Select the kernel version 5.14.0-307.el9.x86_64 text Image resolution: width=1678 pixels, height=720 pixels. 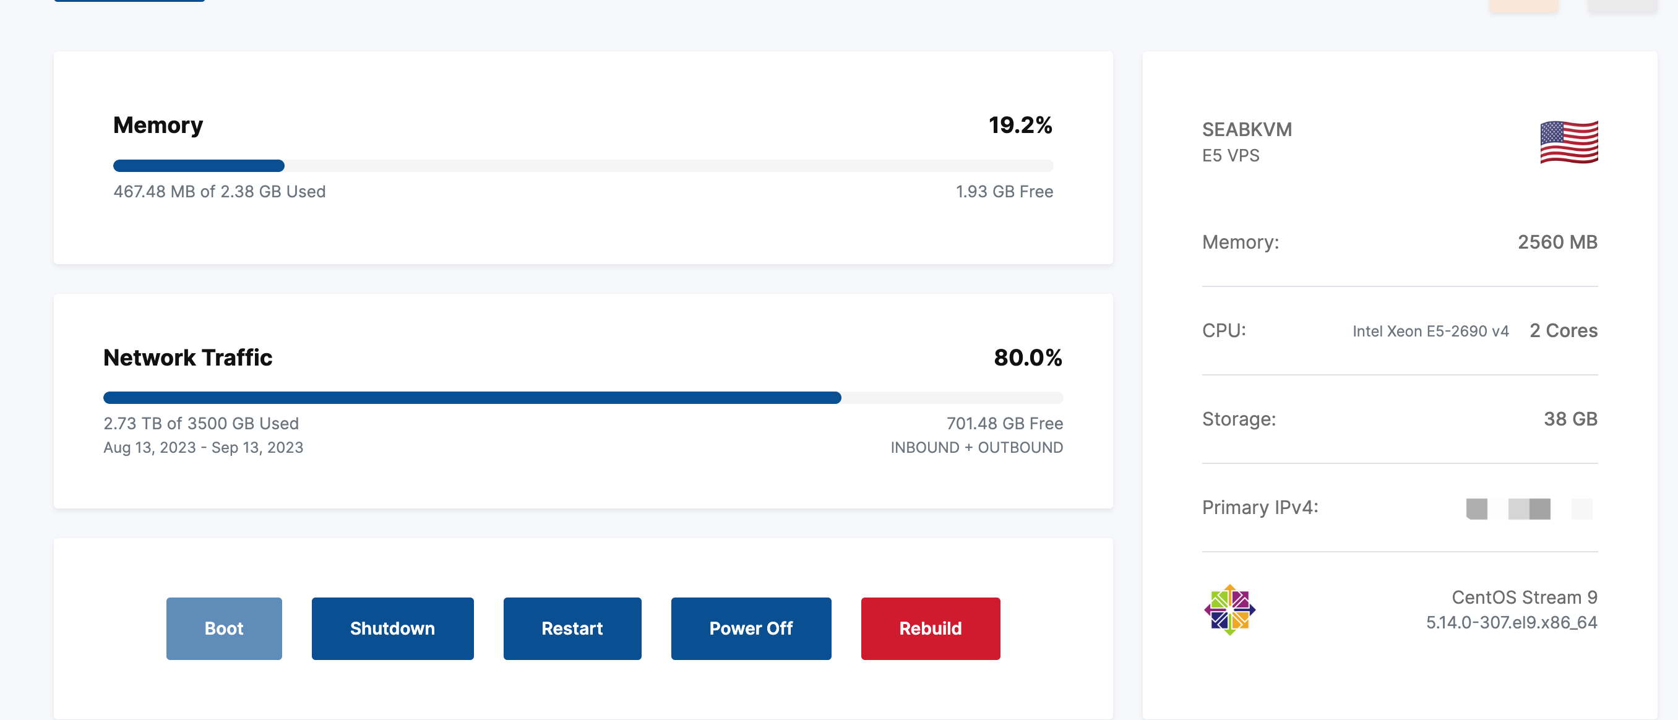(1511, 622)
